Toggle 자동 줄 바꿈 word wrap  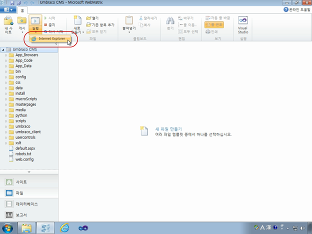point(217,18)
